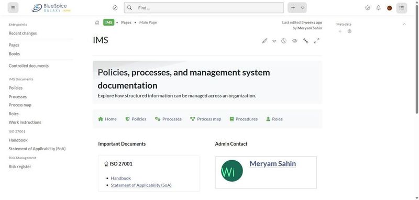The image size is (419, 200).
Task: Open Books in sidebar
Action: pyautogui.click(x=14, y=54)
